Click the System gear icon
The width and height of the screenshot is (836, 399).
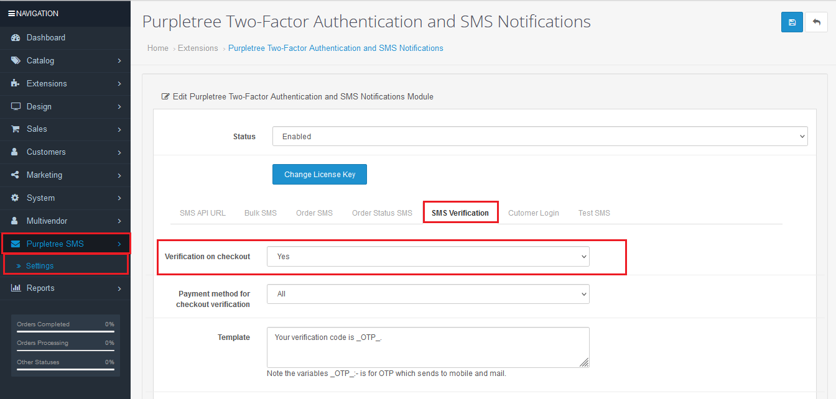16,198
